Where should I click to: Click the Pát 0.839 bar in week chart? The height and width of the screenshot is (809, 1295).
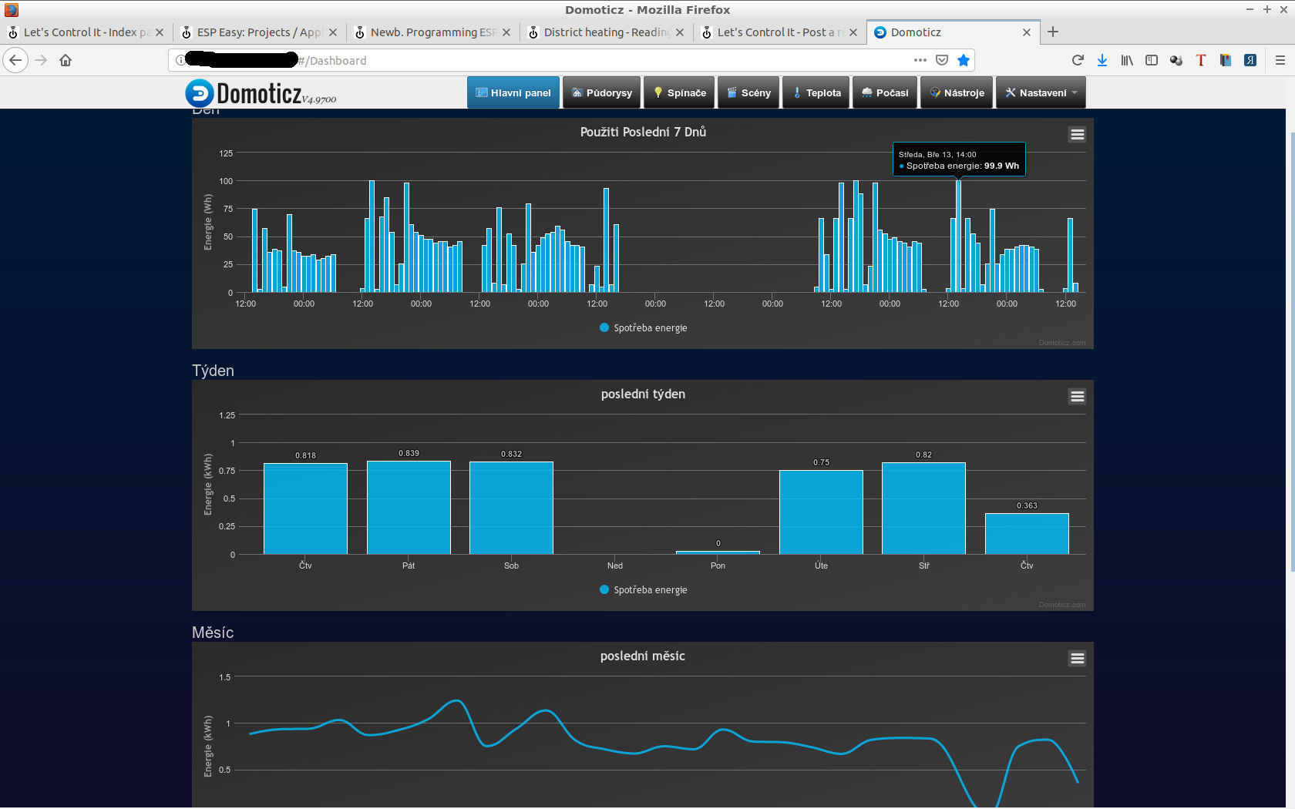point(409,507)
